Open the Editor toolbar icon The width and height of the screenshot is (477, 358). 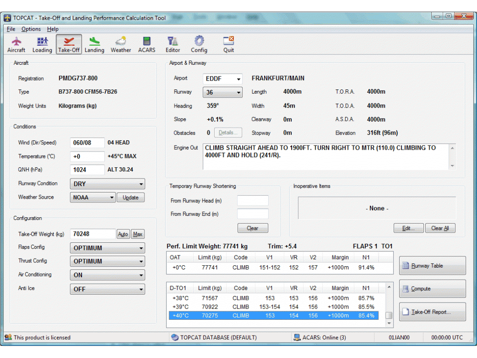pyautogui.click(x=173, y=44)
